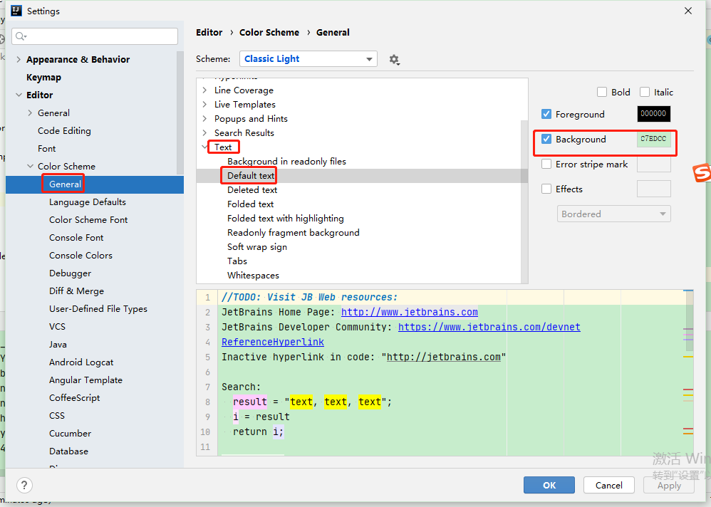The height and width of the screenshot is (507, 711).
Task: Expand the Line Coverage group
Action: point(204,90)
